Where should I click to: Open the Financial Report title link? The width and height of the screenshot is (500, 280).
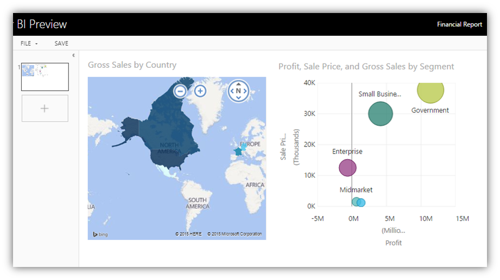[x=459, y=24]
